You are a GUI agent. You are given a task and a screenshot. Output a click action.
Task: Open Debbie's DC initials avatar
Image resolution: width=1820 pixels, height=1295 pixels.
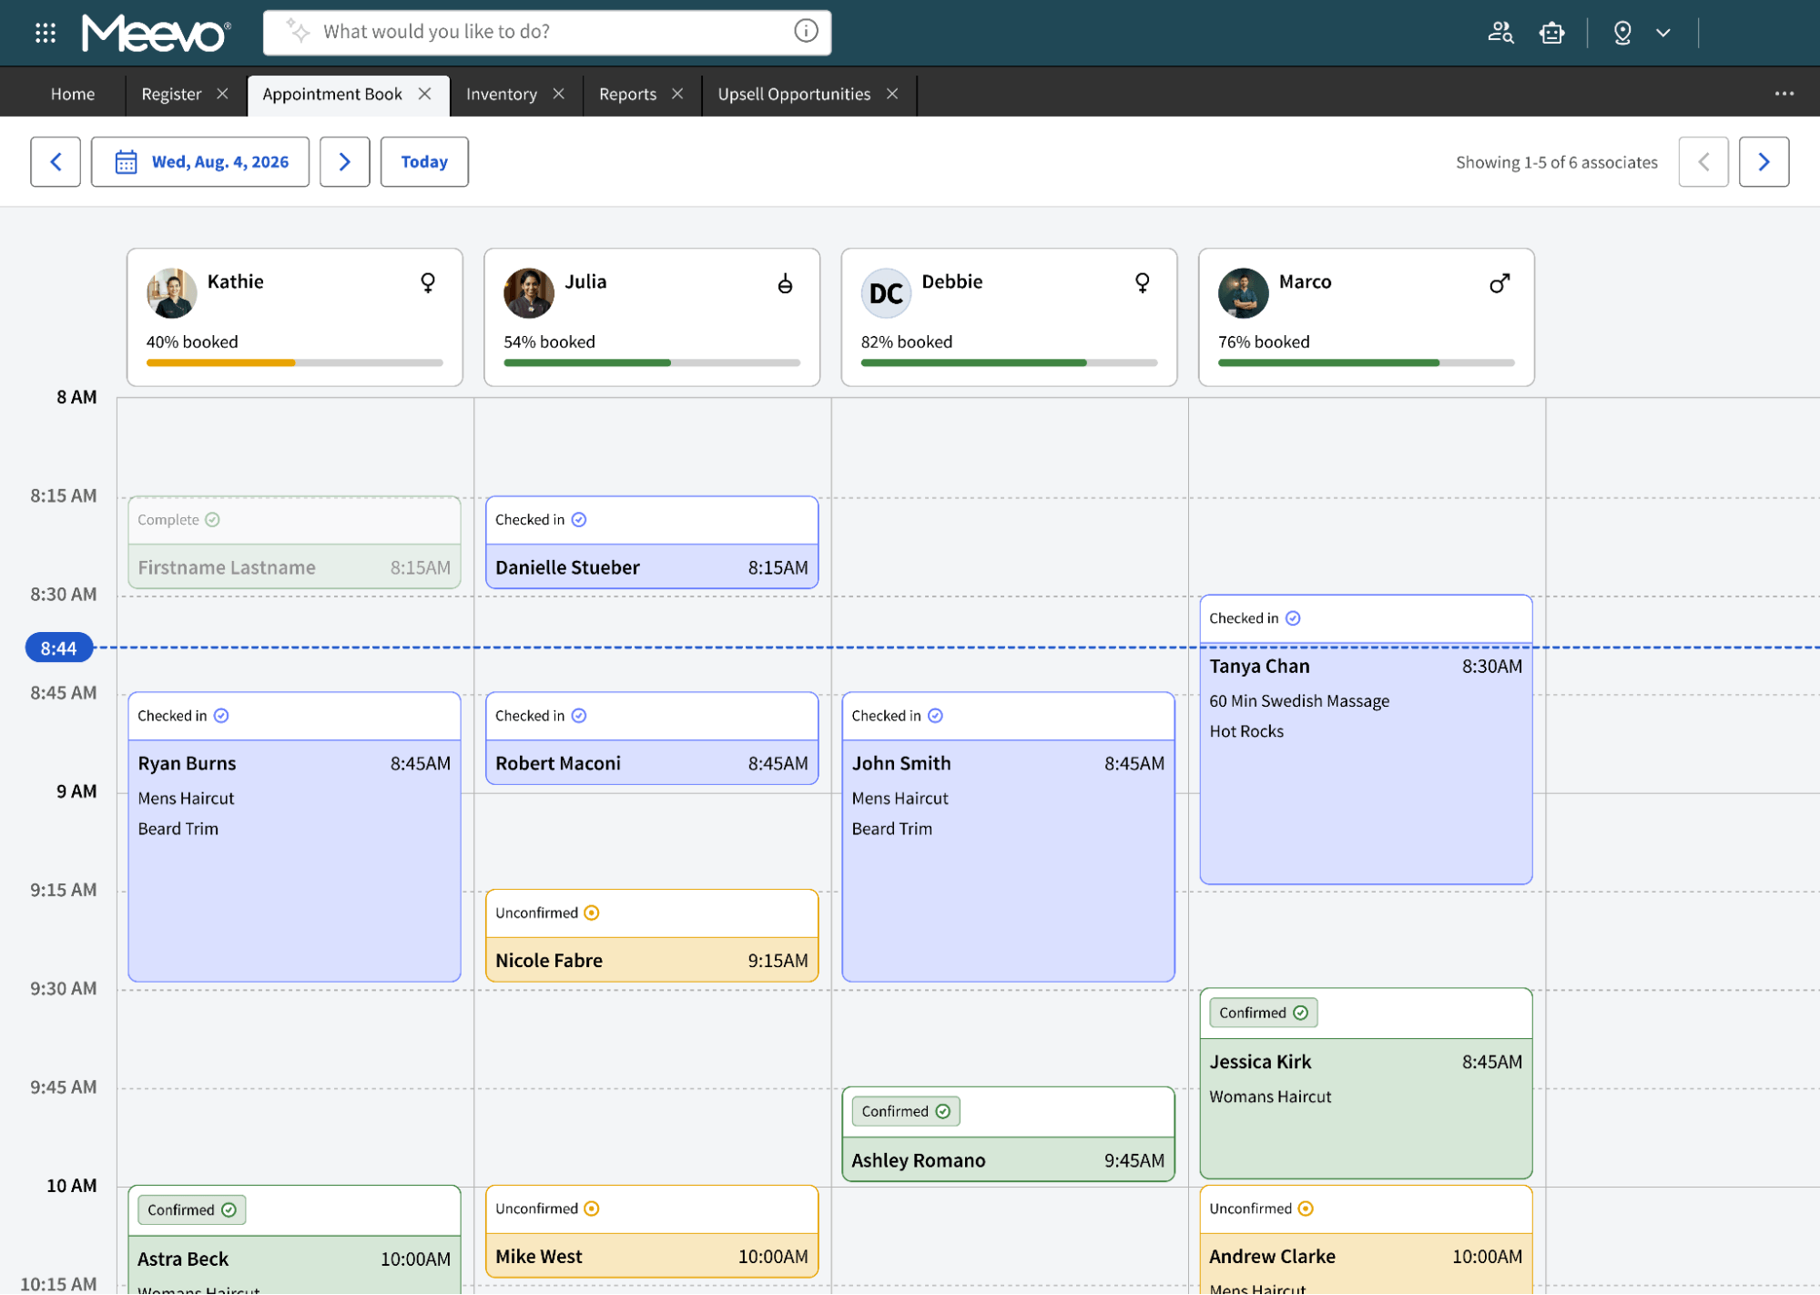(886, 293)
